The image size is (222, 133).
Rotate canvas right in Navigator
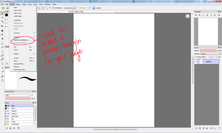pos(215,15)
